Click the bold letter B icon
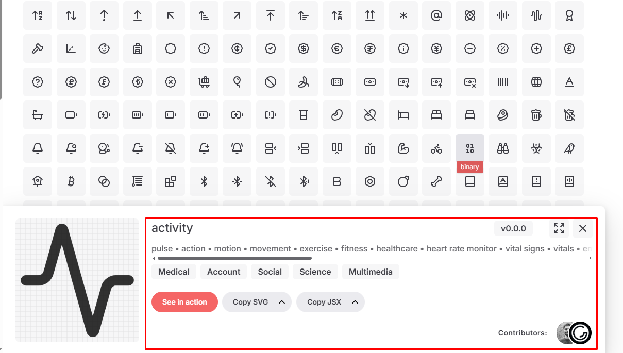This screenshot has height=353, width=623. point(337,181)
